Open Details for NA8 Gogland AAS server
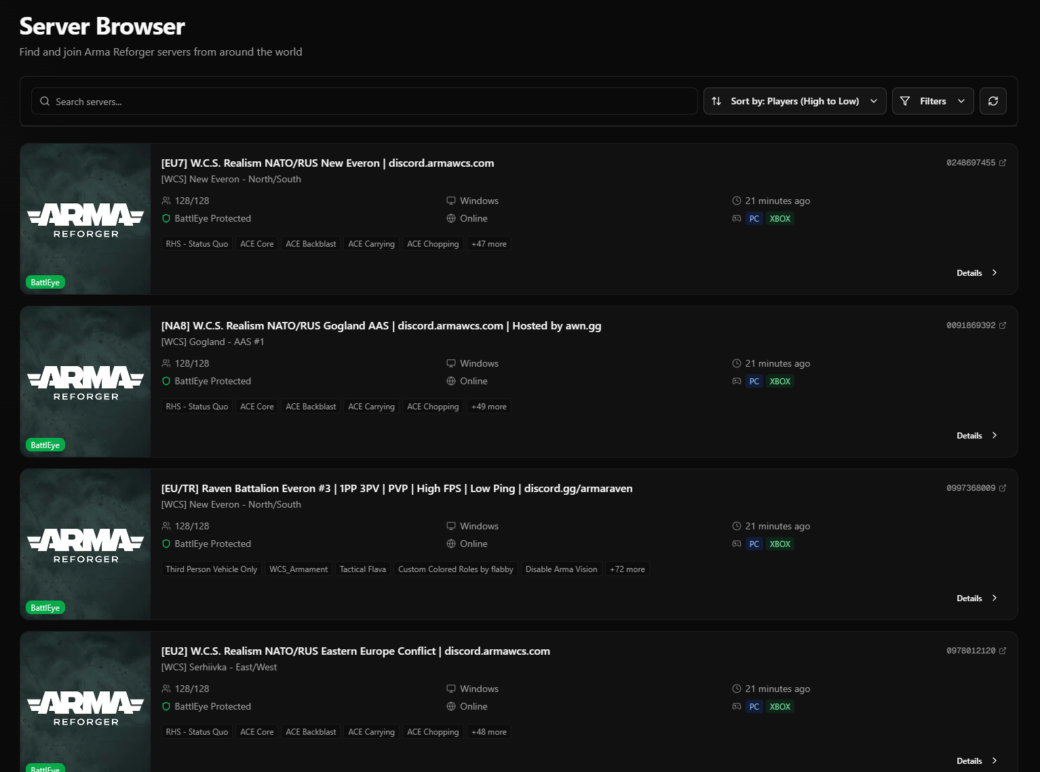The width and height of the screenshot is (1040, 772). point(977,435)
